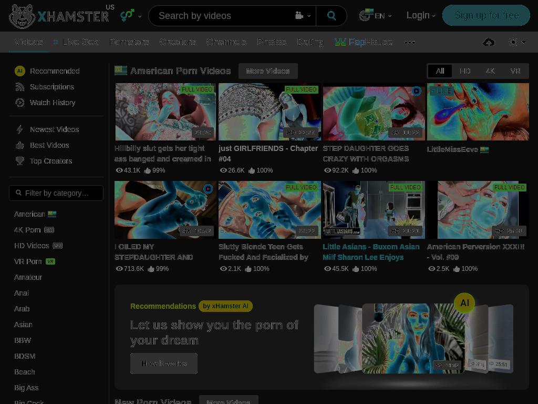This screenshot has width=538, height=404.
Task: Open the theme brightness dropdown
Action: pyautogui.click(x=517, y=42)
